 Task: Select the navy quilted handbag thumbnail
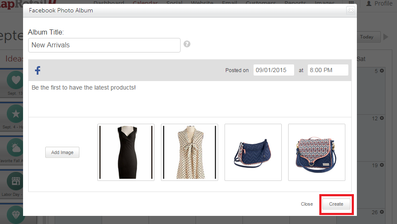(x=253, y=152)
